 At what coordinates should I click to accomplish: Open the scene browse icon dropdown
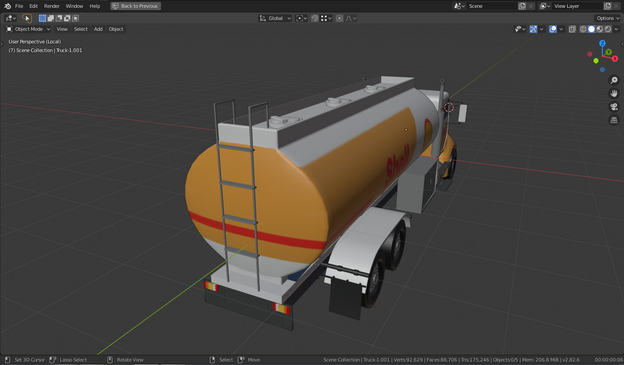[x=459, y=6]
